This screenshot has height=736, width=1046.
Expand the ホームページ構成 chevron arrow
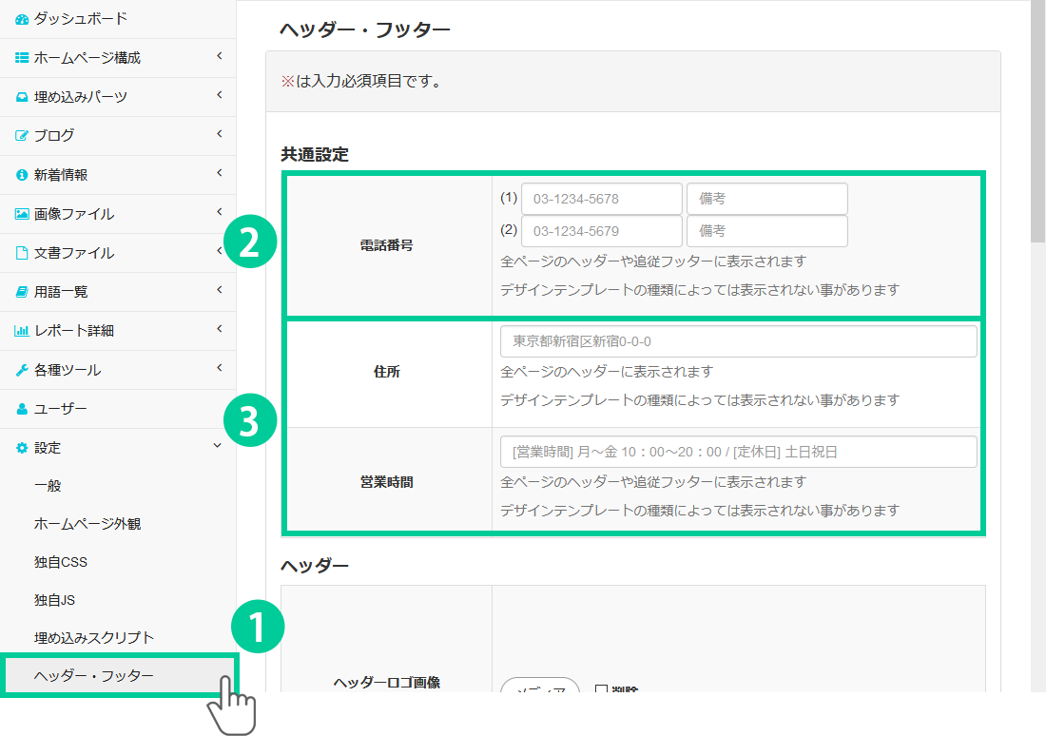click(x=219, y=57)
